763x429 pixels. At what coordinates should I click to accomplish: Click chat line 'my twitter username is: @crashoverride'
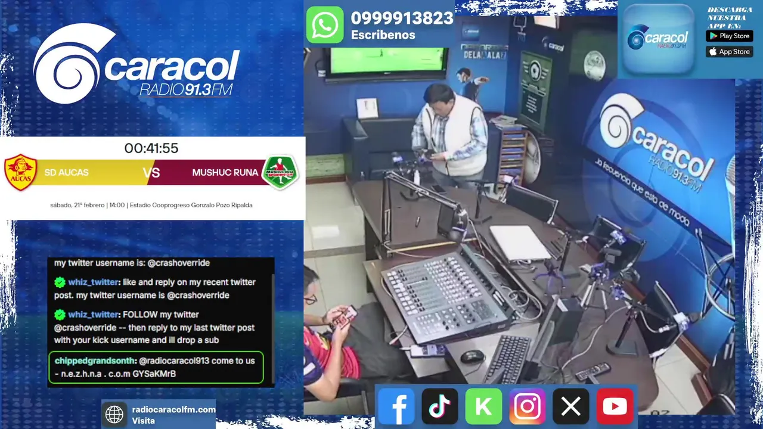(x=132, y=263)
